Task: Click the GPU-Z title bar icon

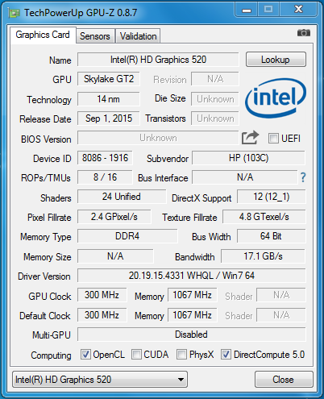Action: (14, 13)
